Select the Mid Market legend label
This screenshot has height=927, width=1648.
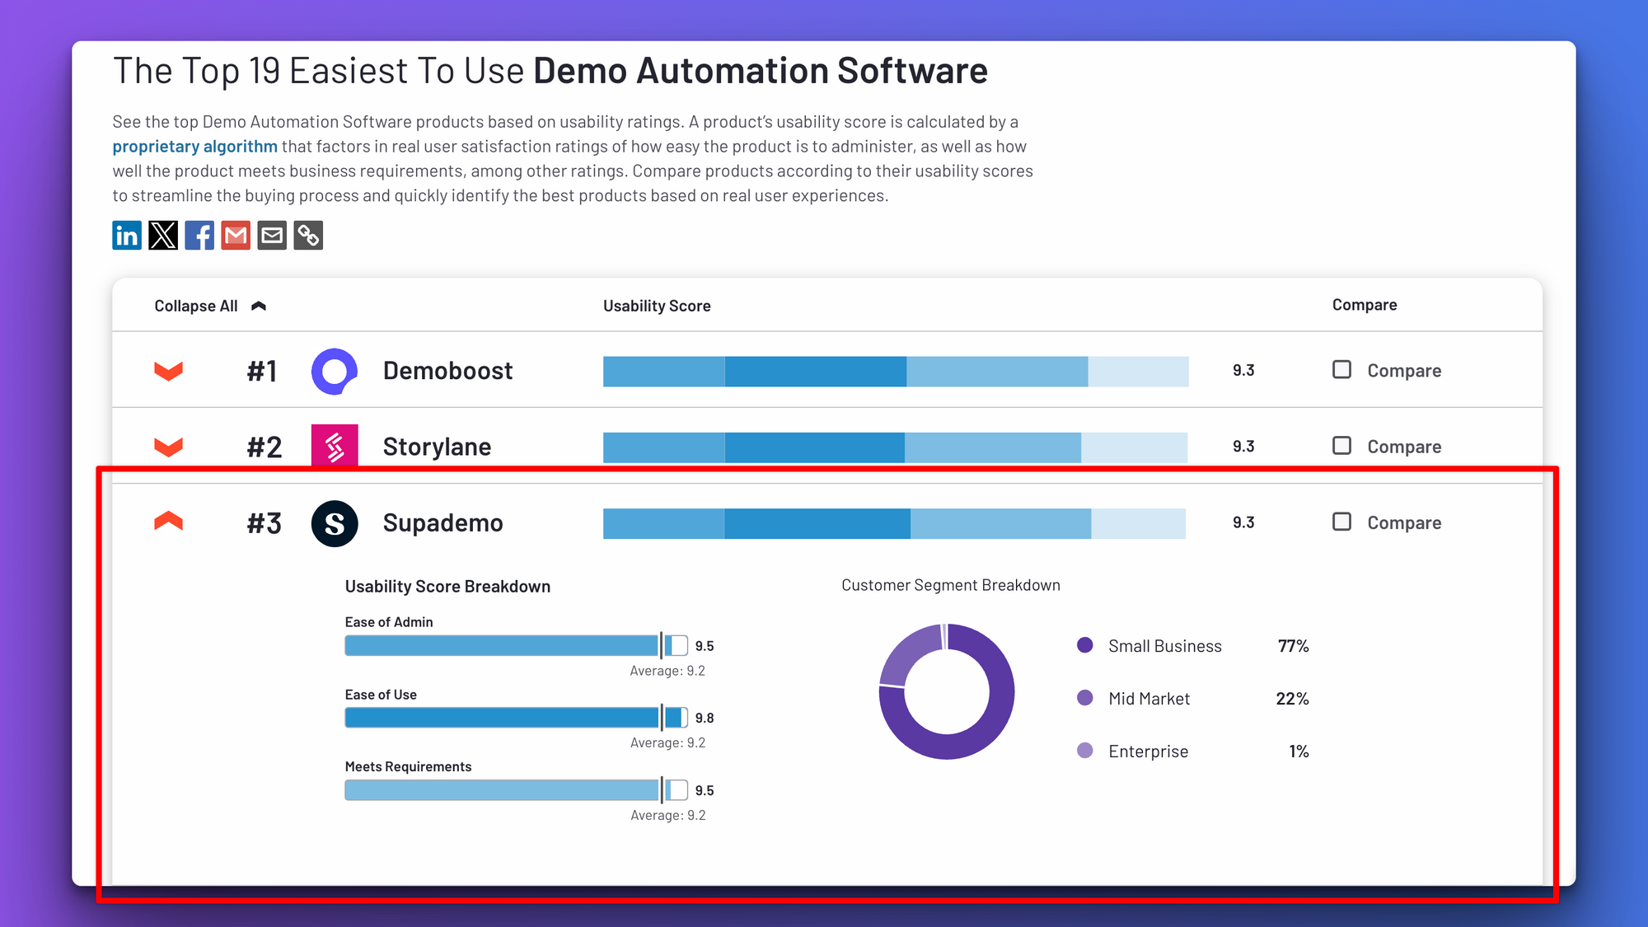[x=1149, y=699]
